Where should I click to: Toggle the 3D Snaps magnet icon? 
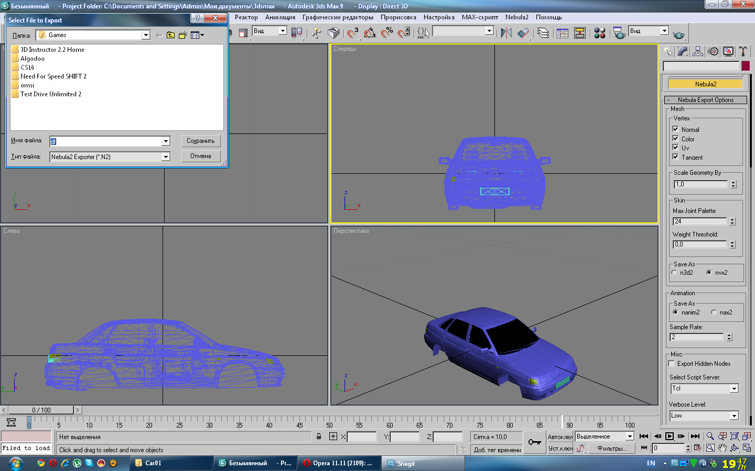(352, 33)
